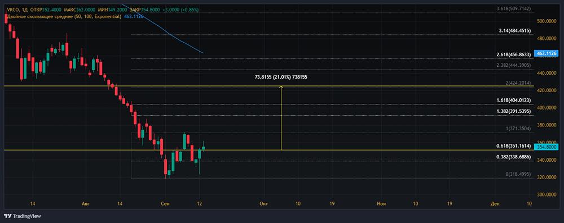Click the Fibonacci level 0.382(338.6886) label
Viewport: 564px width, 223px height.
pyautogui.click(x=513, y=157)
